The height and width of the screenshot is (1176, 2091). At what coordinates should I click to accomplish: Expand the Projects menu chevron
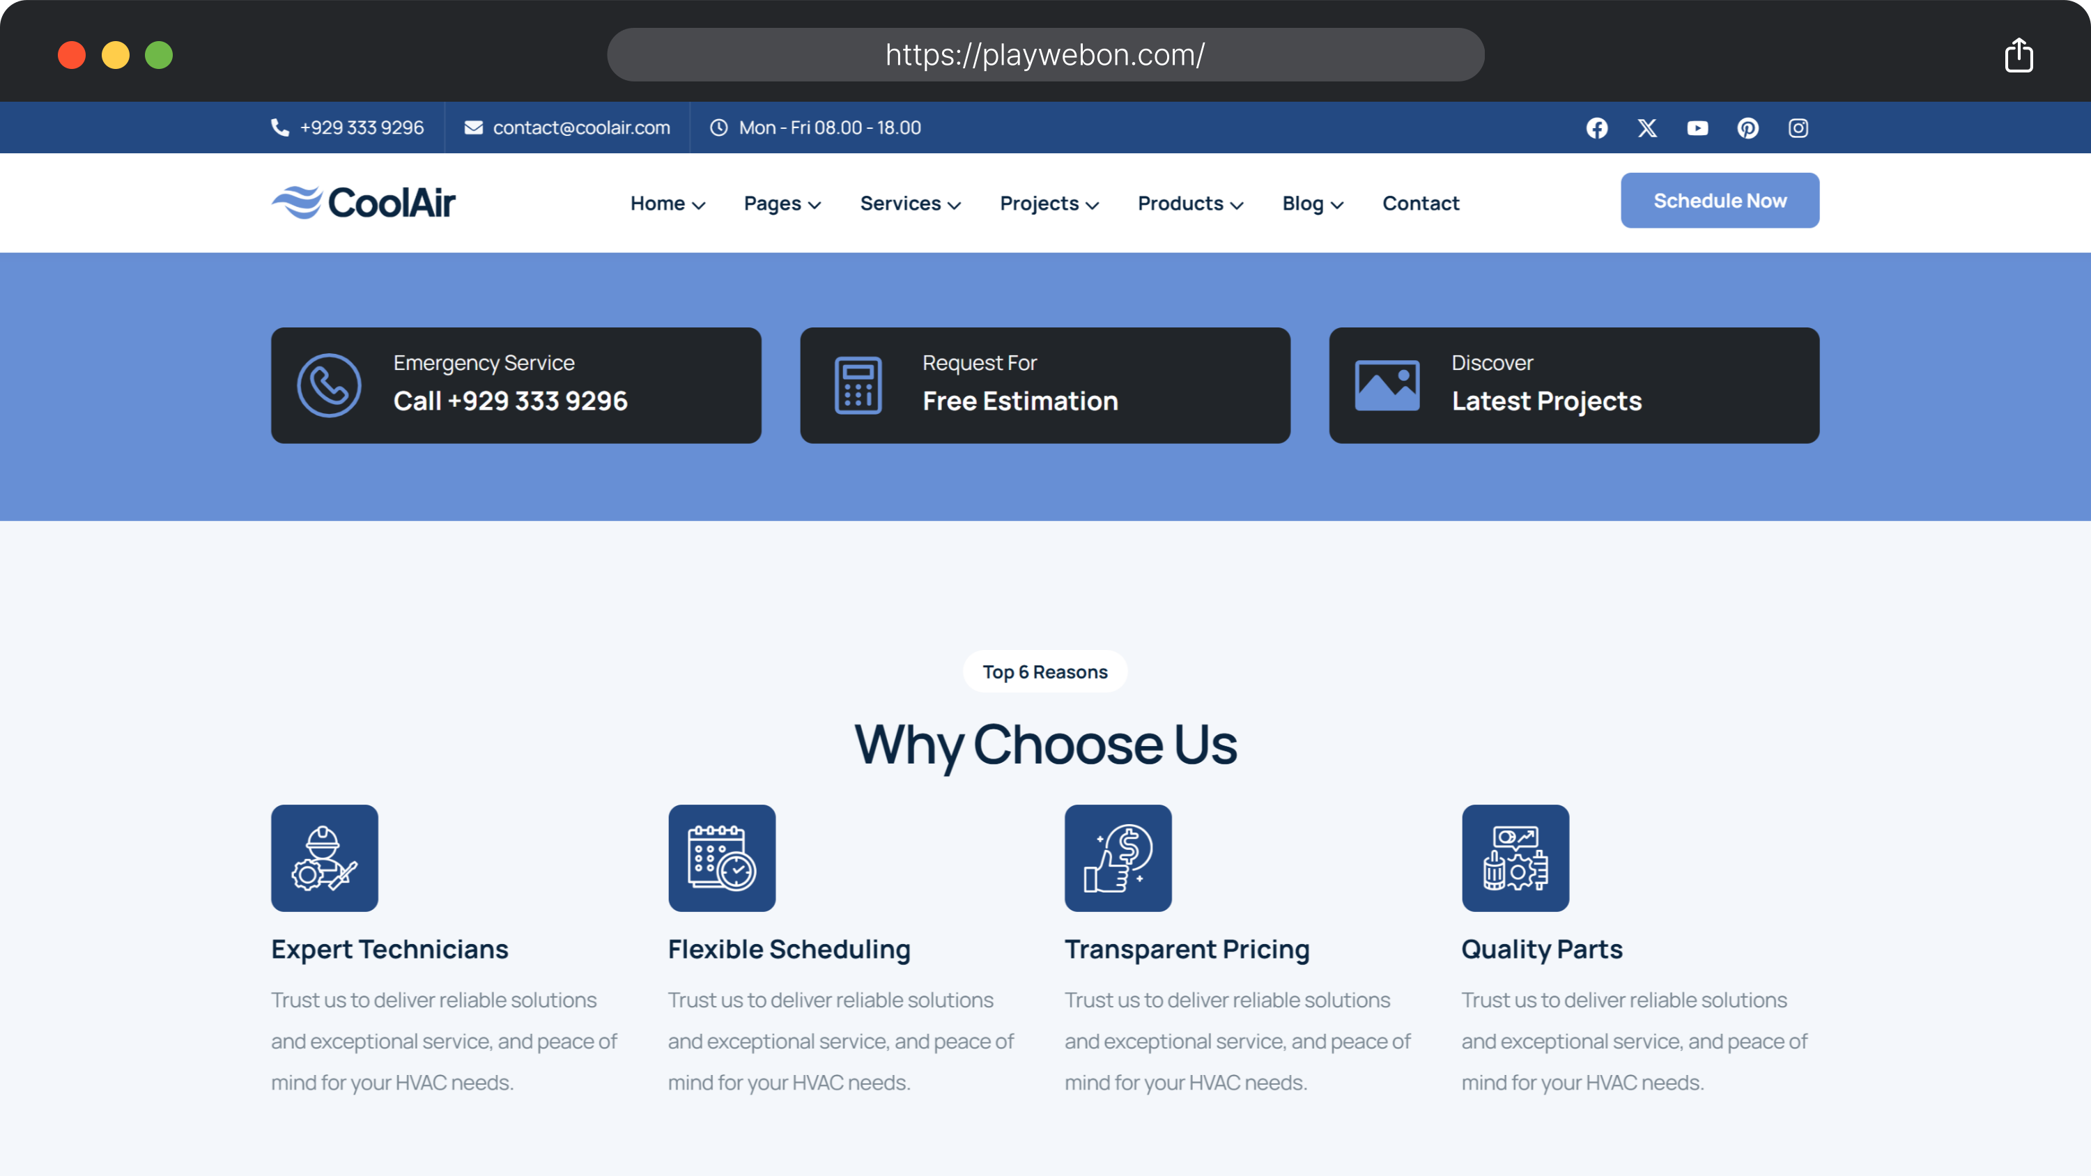click(x=1092, y=206)
